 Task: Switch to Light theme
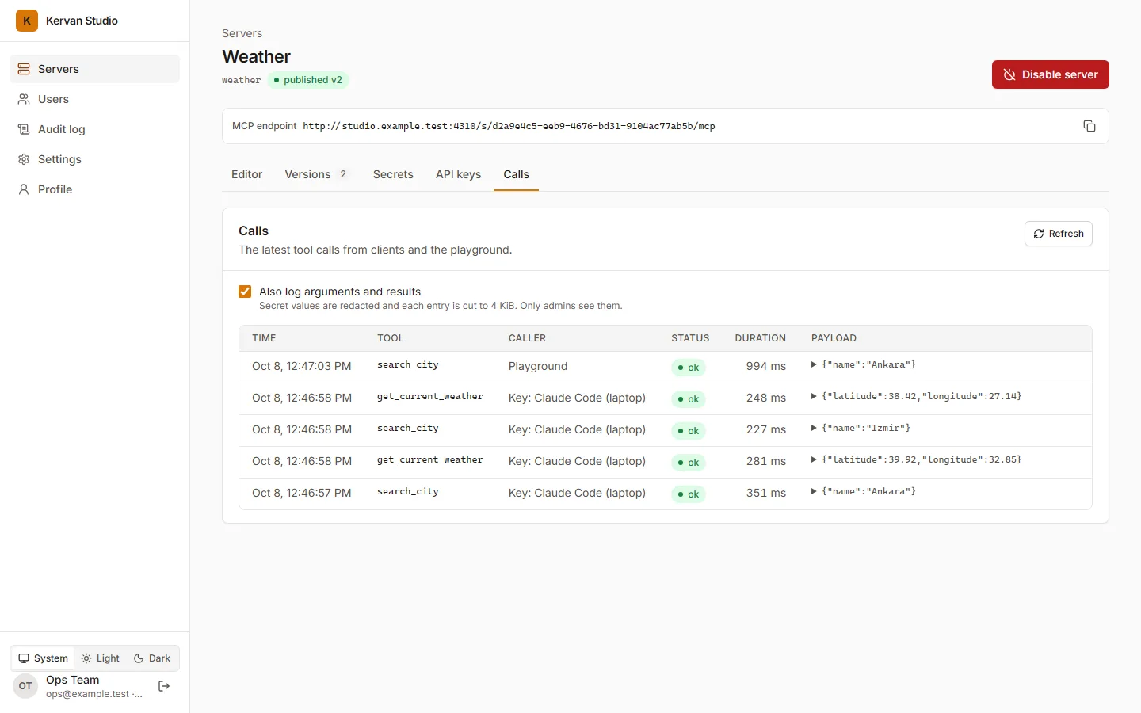pos(101,658)
